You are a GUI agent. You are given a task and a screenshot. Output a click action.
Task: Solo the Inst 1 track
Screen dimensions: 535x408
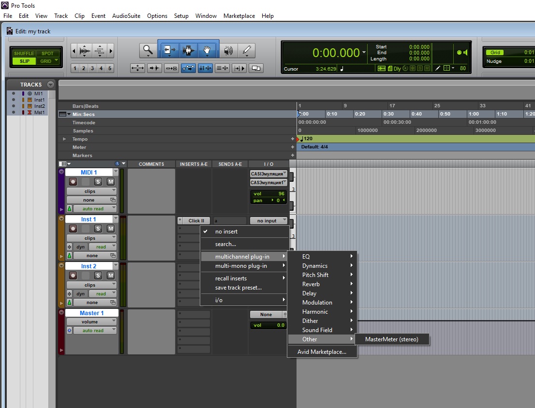click(98, 229)
